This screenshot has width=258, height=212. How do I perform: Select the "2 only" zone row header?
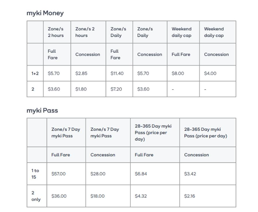pos(36,196)
